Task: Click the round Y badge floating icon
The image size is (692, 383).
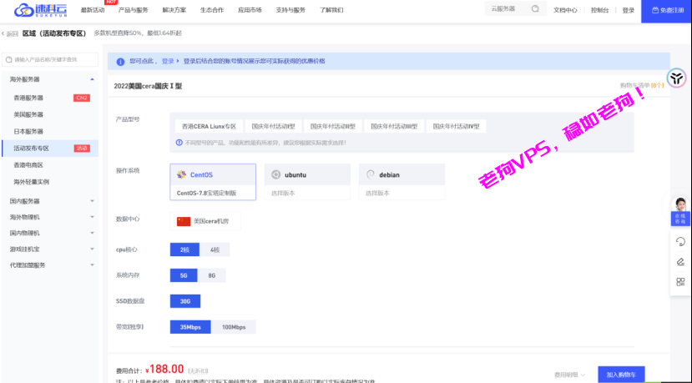Action: (x=676, y=78)
